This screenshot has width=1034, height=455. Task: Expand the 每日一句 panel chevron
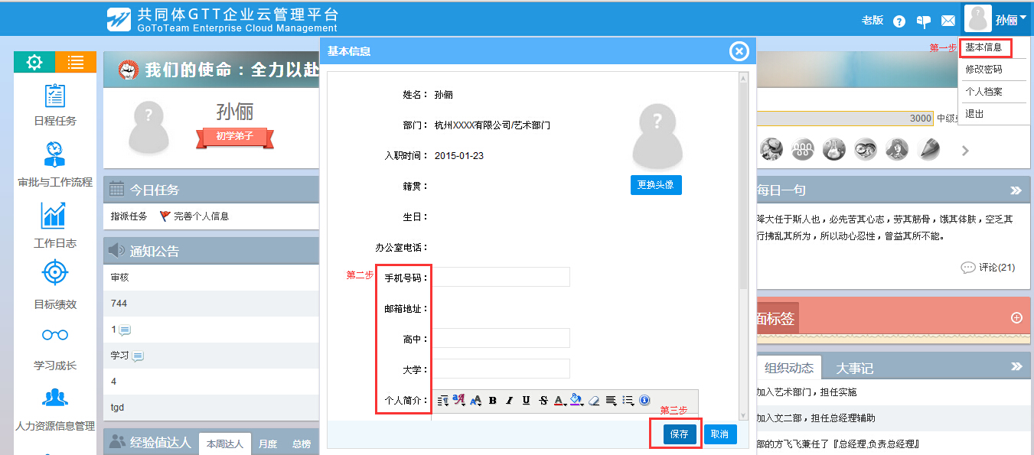(1016, 190)
